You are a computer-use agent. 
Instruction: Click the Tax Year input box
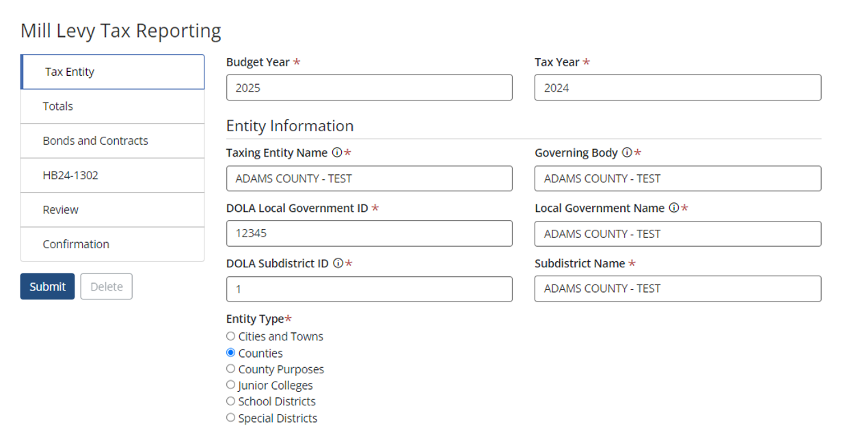pos(678,87)
